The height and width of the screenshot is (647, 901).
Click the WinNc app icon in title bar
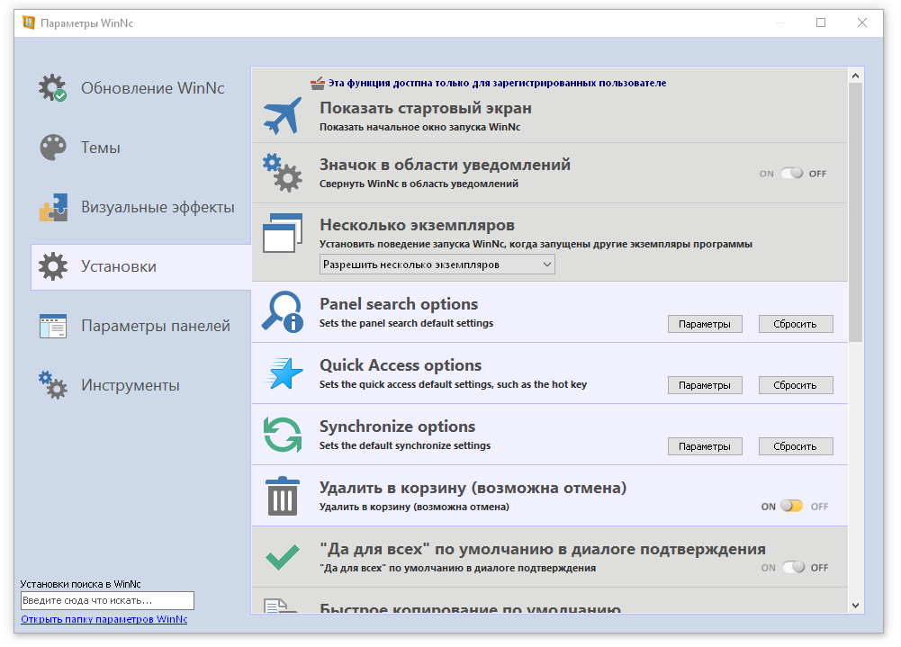coord(28,23)
